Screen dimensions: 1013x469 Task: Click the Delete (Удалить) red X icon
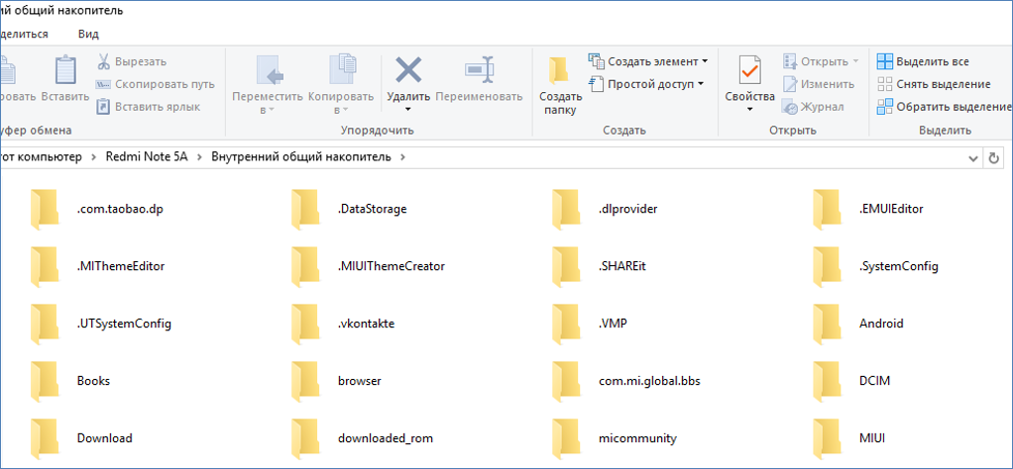[x=407, y=70]
